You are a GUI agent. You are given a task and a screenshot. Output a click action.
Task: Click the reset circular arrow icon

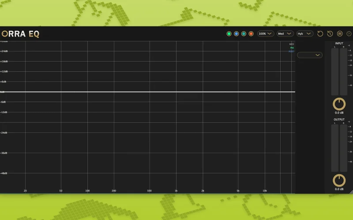[320, 34]
